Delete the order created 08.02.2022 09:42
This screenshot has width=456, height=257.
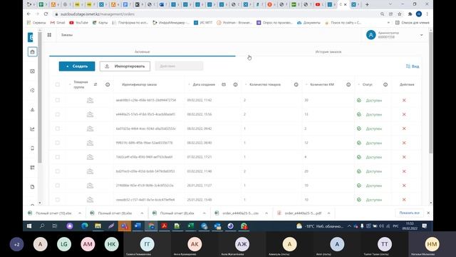[404, 128]
